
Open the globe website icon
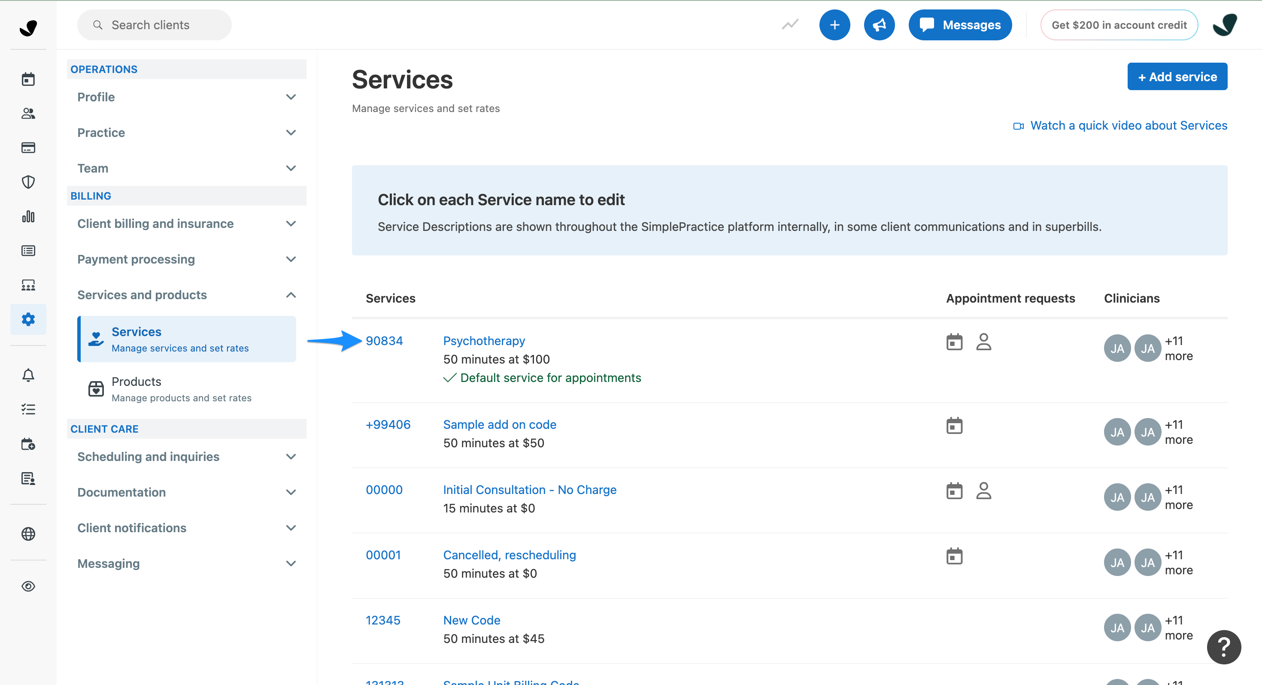click(28, 533)
